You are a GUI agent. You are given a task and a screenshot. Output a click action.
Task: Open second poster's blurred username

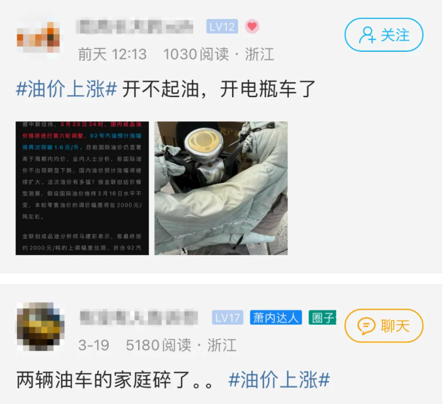click(139, 317)
